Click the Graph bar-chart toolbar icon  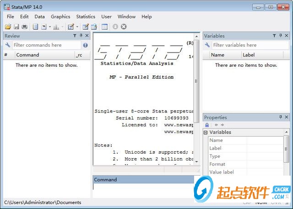[x=56, y=27]
